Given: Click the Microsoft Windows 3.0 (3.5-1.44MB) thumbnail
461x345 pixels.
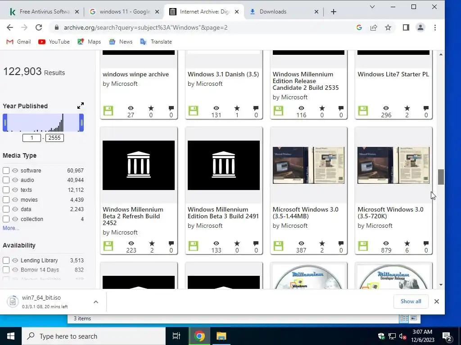Looking at the screenshot, I should click(308, 165).
